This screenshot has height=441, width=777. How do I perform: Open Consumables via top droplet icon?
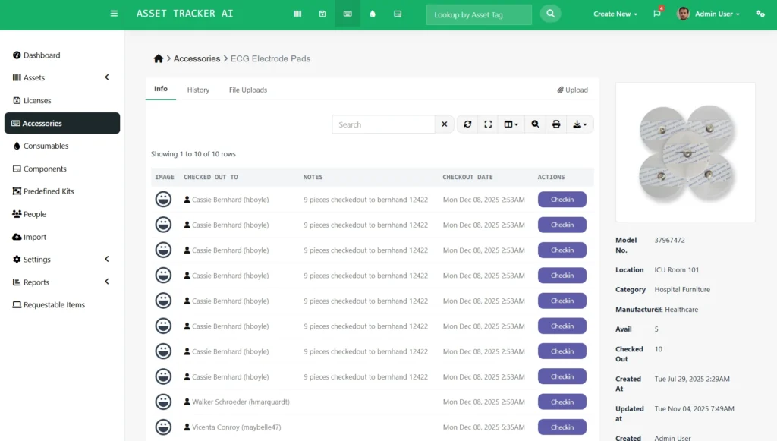coord(372,14)
